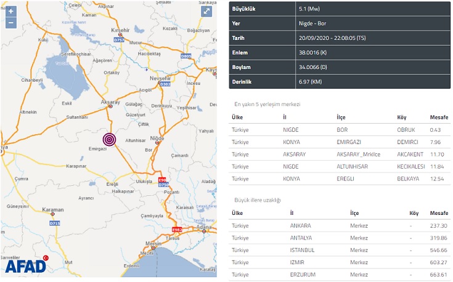Click the earthquake epicenter marker
The image size is (453, 282).
click(x=110, y=140)
